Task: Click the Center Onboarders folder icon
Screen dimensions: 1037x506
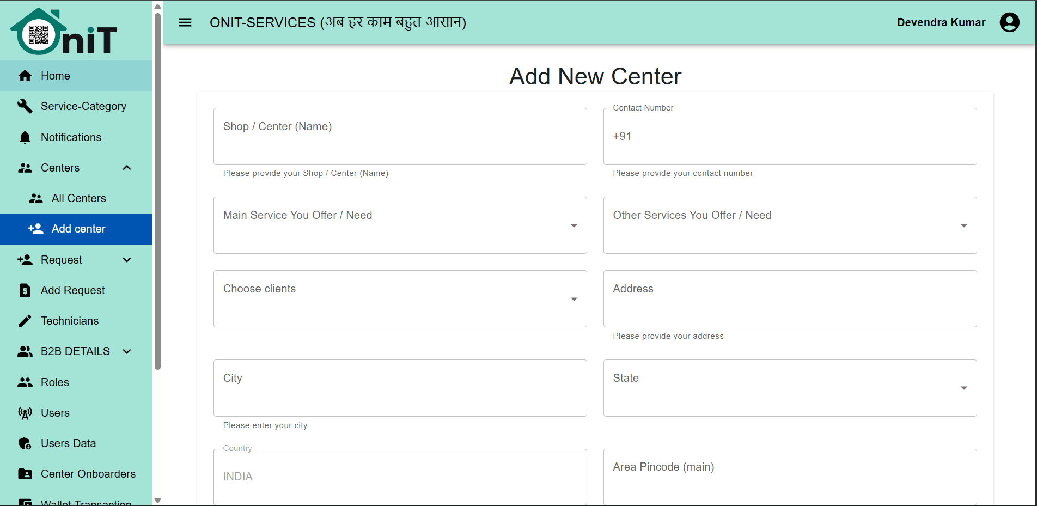Action: click(x=25, y=474)
